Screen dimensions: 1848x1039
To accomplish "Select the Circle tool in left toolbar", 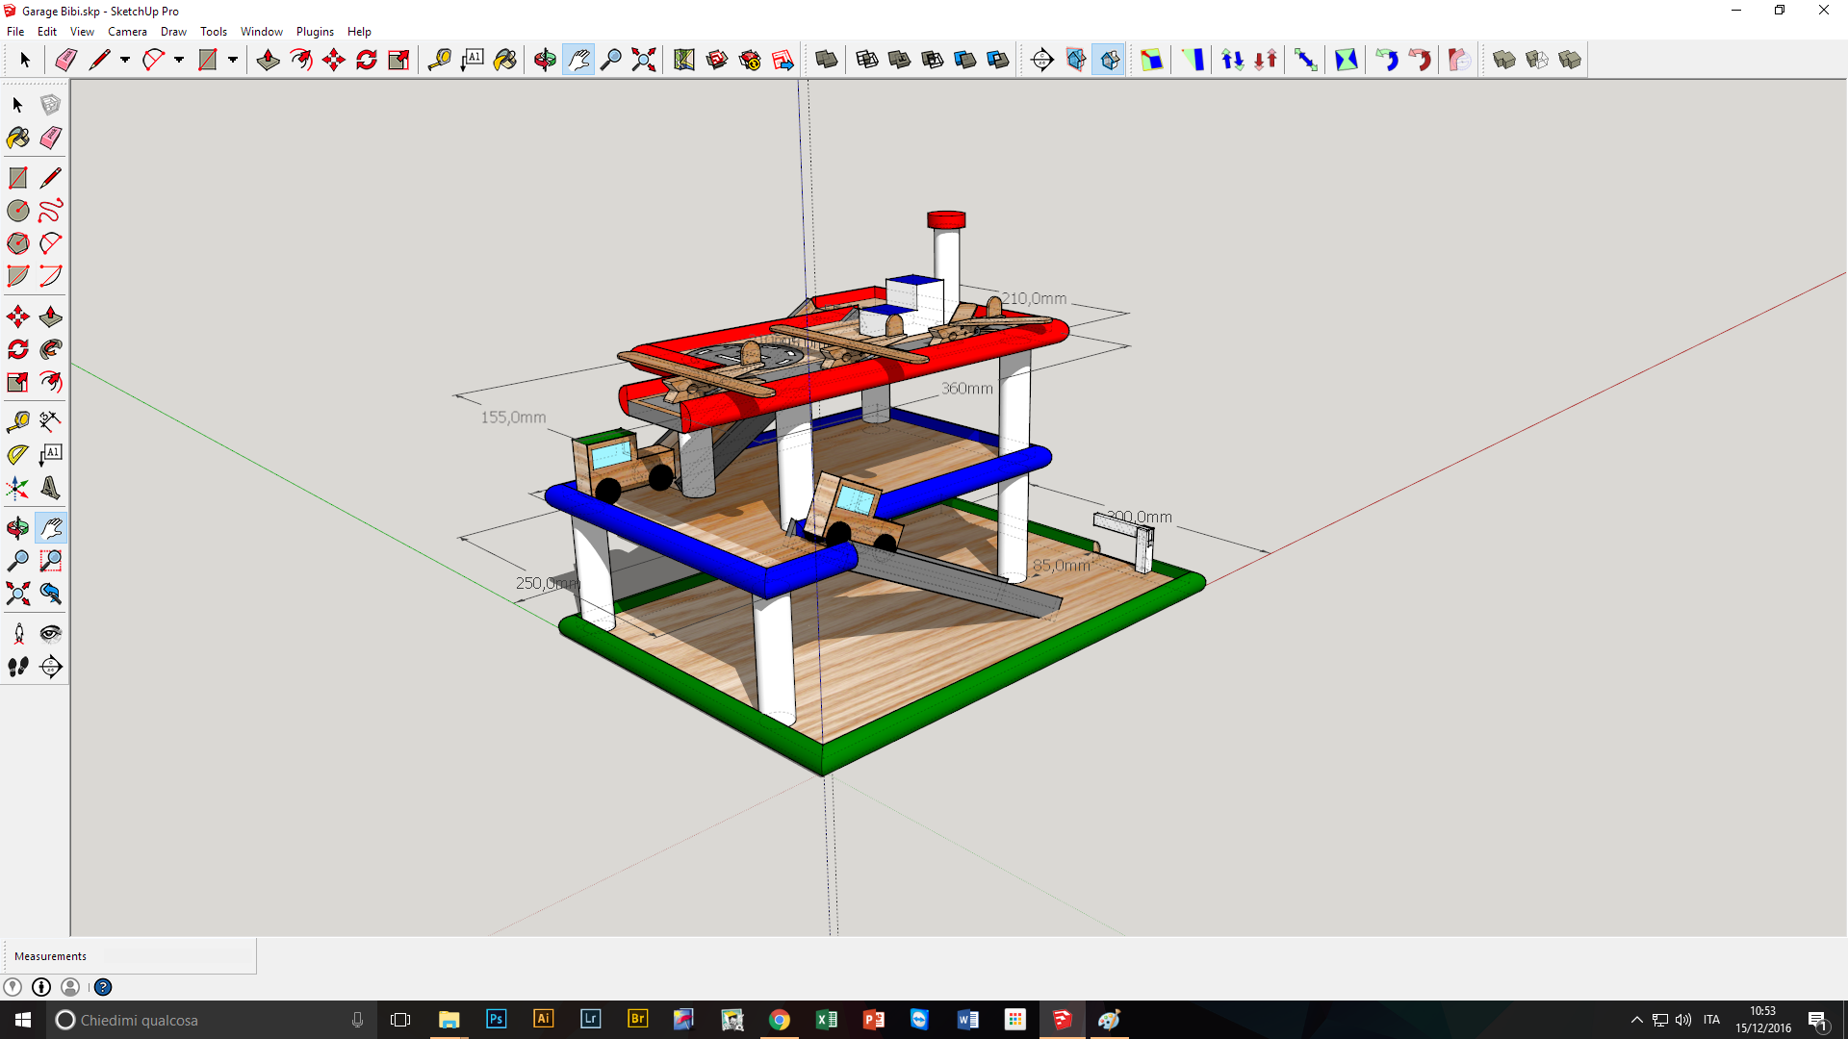I will pyautogui.click(x=18, y=211).
